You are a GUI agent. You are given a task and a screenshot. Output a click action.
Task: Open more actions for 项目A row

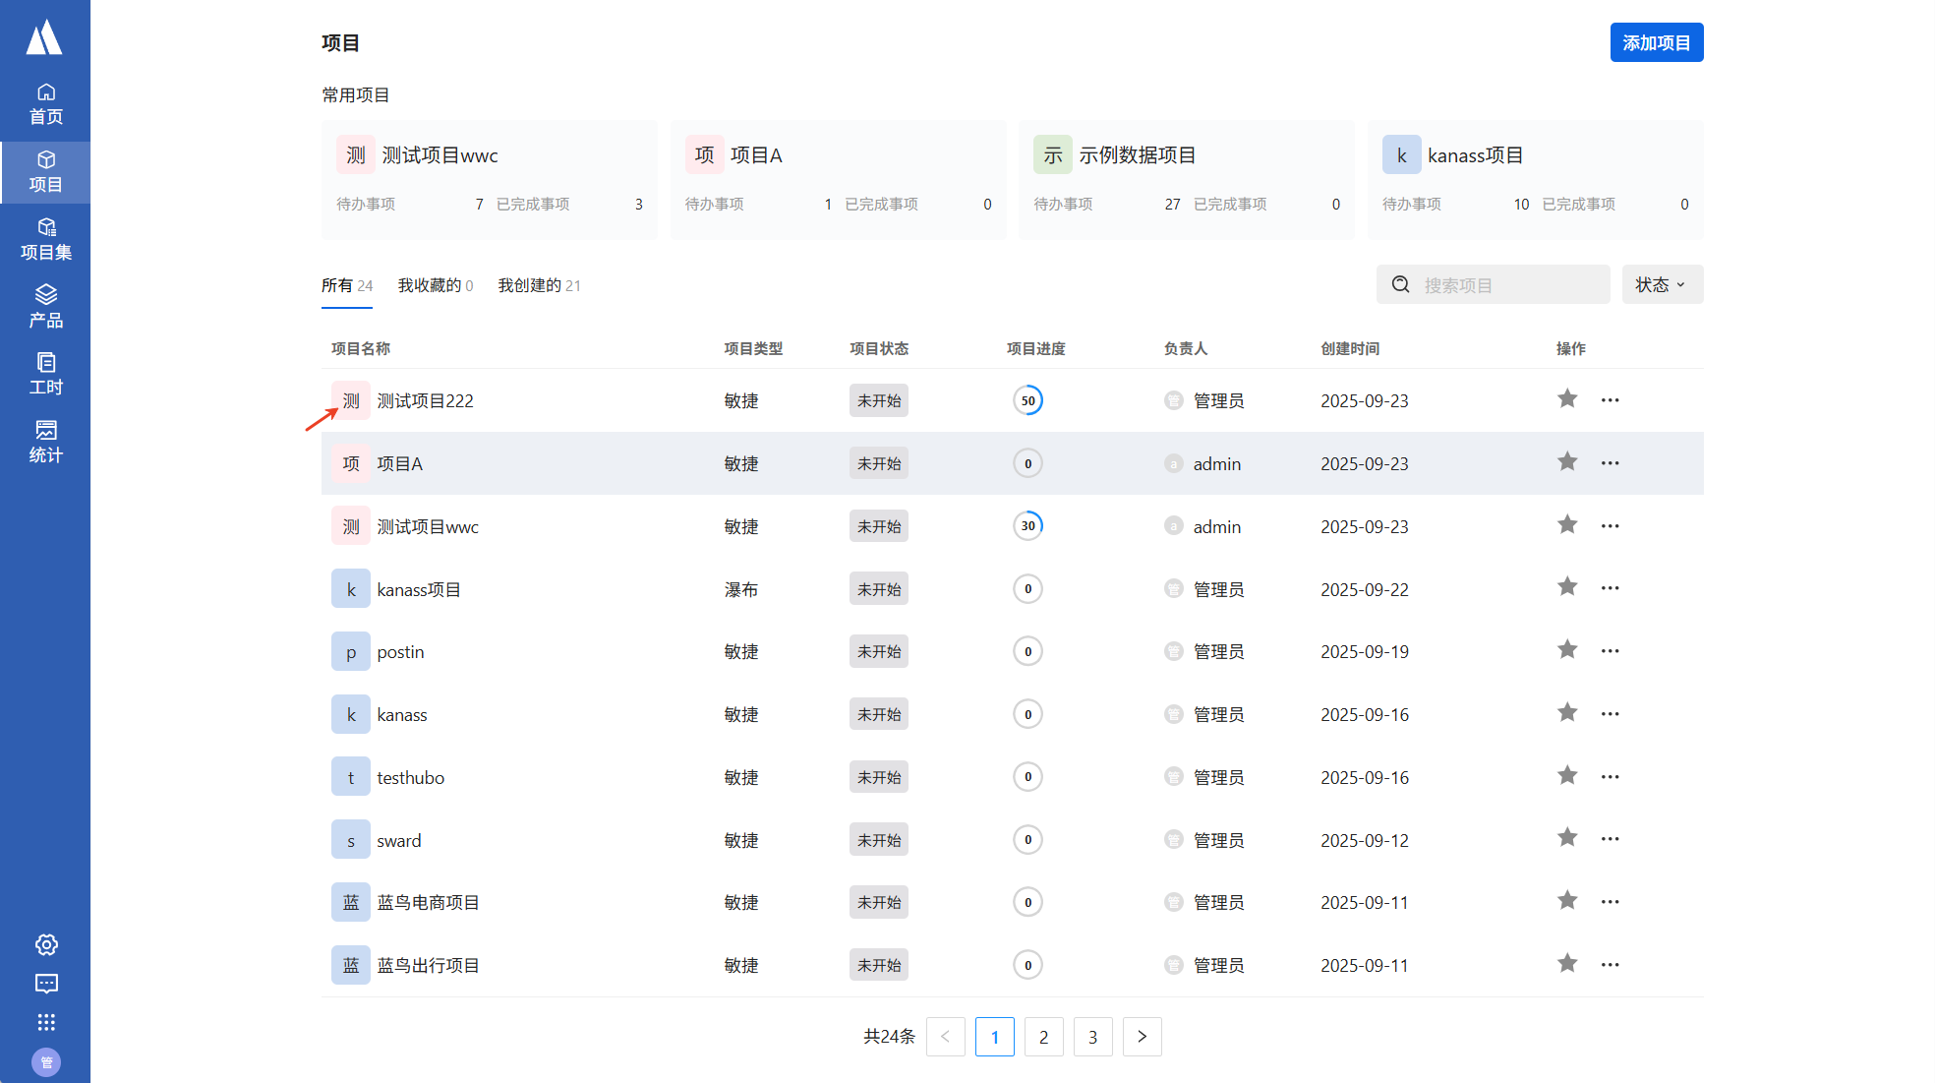pyautogui.click(x=1610, y=463)
